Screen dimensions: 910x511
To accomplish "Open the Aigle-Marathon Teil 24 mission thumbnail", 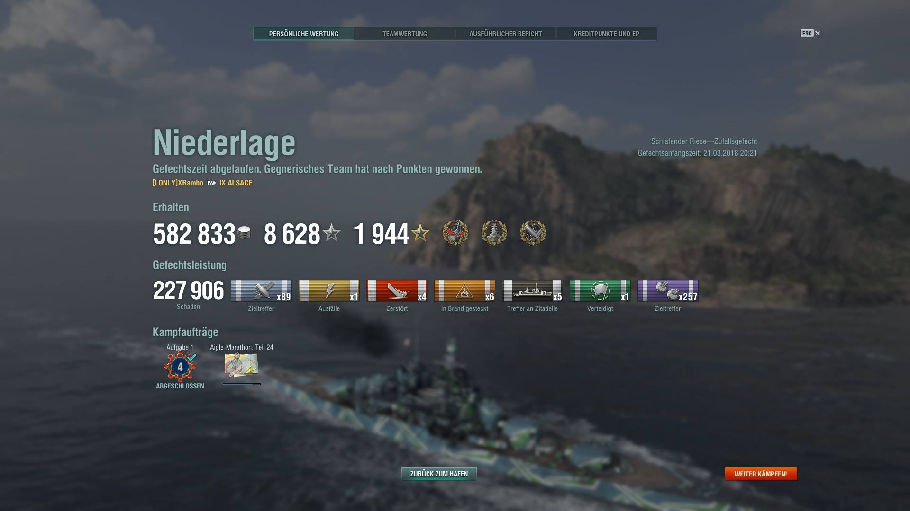I will click(x=241, y=365).
